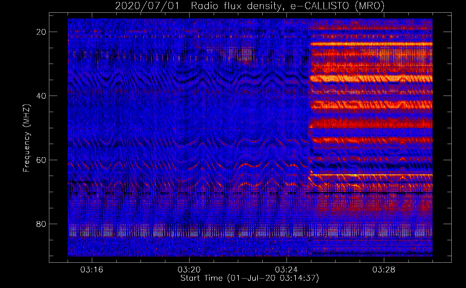Screen dimensions: 466x288
Task: Click the '80' frequency tick label
Action: 41,224
